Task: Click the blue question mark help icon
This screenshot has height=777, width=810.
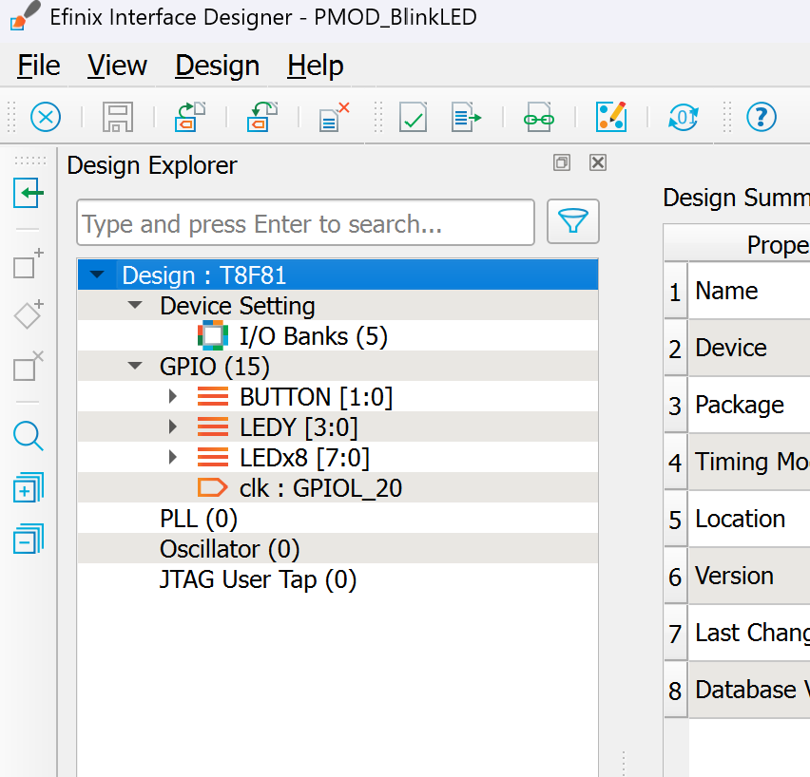Action: 761,117
